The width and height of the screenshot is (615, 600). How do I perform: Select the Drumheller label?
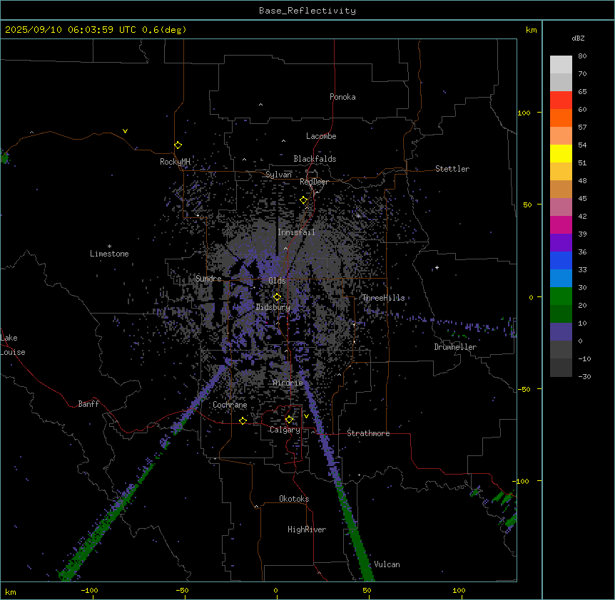pos(455,347)
